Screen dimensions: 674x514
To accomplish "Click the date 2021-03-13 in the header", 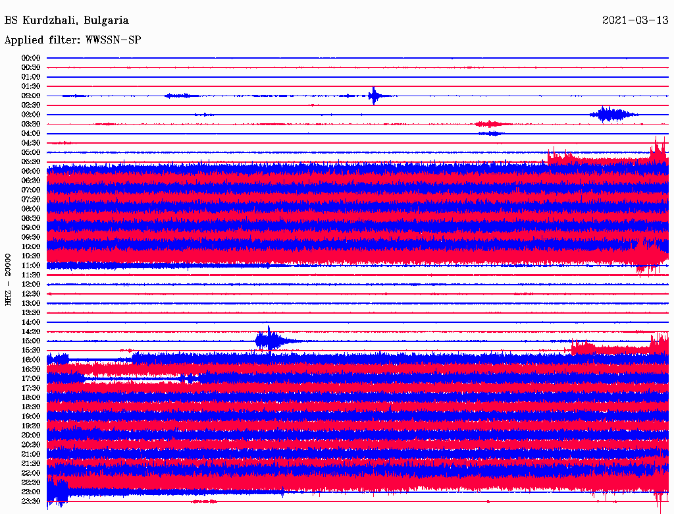I will point(635,20).
